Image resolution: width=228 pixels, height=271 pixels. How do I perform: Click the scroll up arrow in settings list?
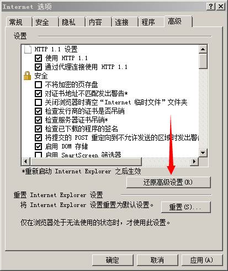(203, 49)
